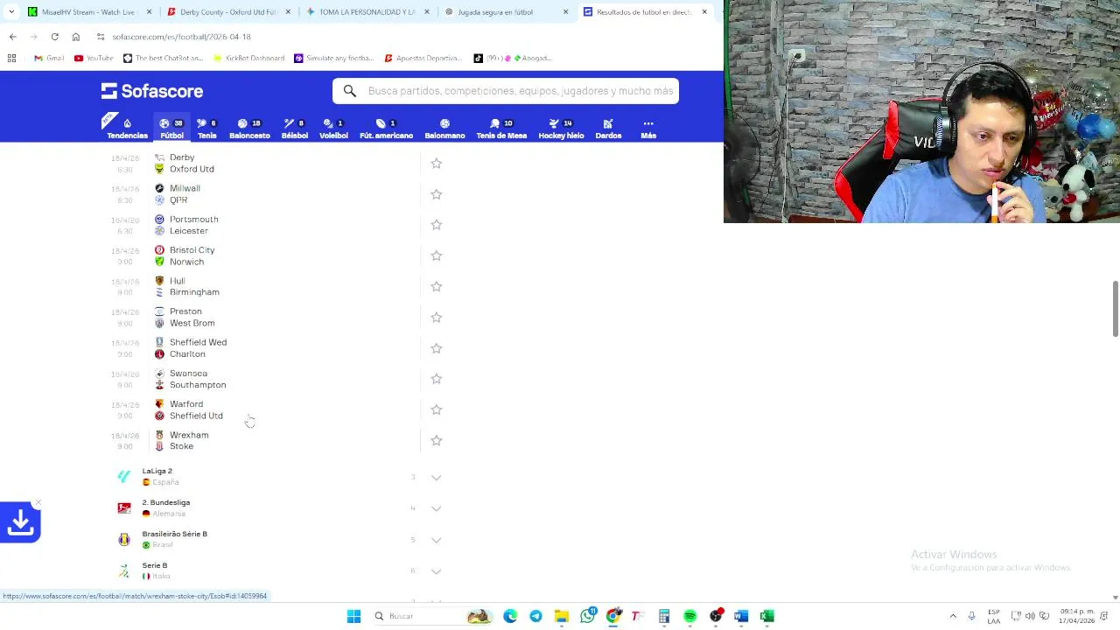Go back in the browser

(x=12, y=37)
